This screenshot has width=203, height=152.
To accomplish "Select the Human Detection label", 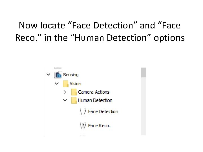I will point(95,100).
